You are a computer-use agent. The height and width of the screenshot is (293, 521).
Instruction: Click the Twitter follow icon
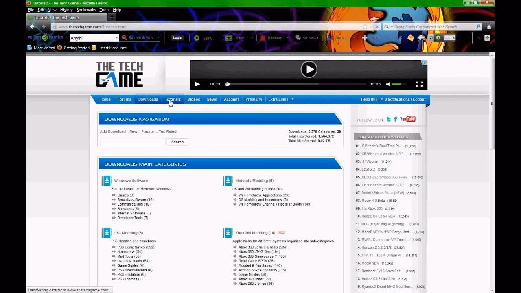click(389, 119)
